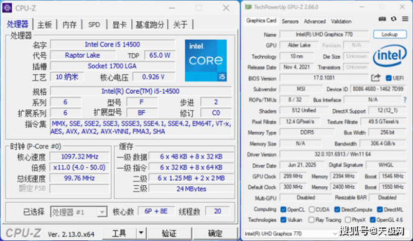
Task: Click the 线程数 value 20
Action: 218,211
